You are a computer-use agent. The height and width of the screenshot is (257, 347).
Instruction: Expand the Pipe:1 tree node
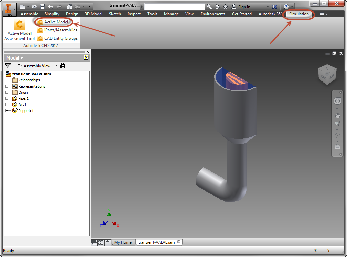[x=7, y=98]
